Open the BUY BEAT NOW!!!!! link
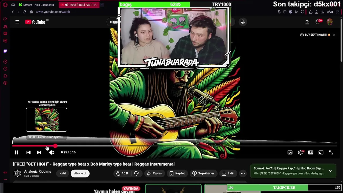 (x=315, y=35)
